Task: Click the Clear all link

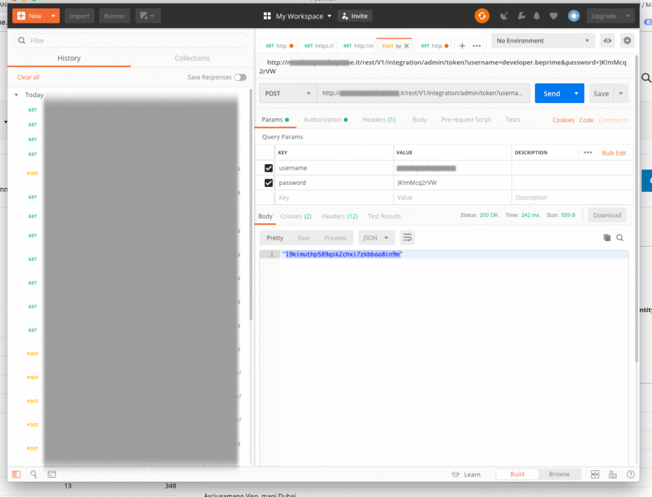Action: coord(28,78)
